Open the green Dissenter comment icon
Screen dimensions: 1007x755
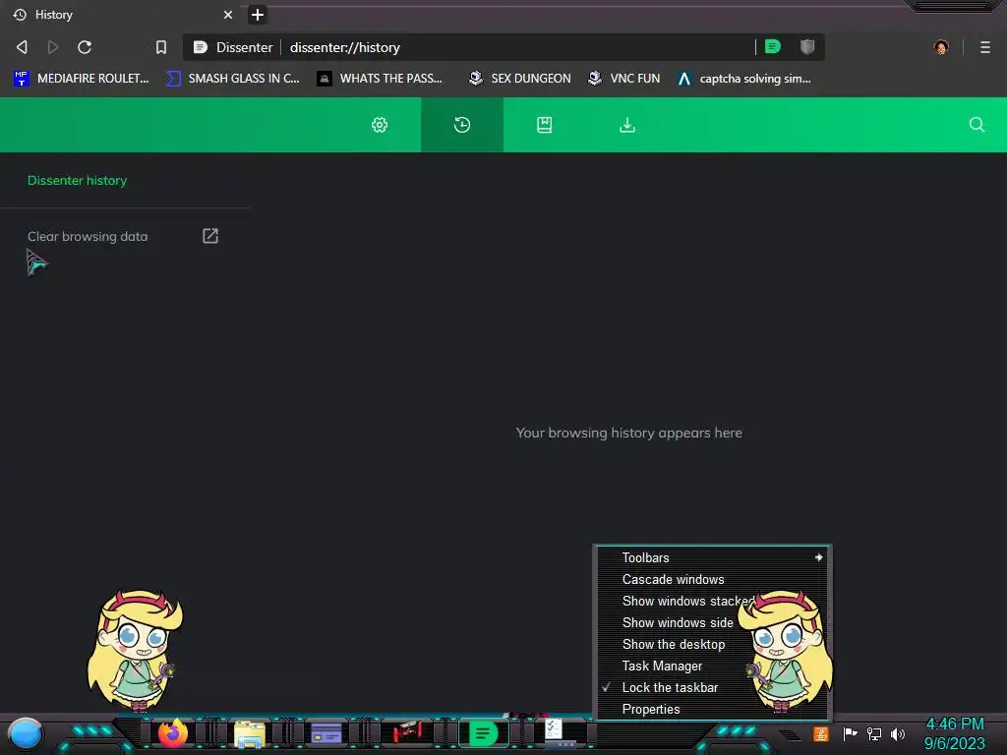tap(773, 46)
